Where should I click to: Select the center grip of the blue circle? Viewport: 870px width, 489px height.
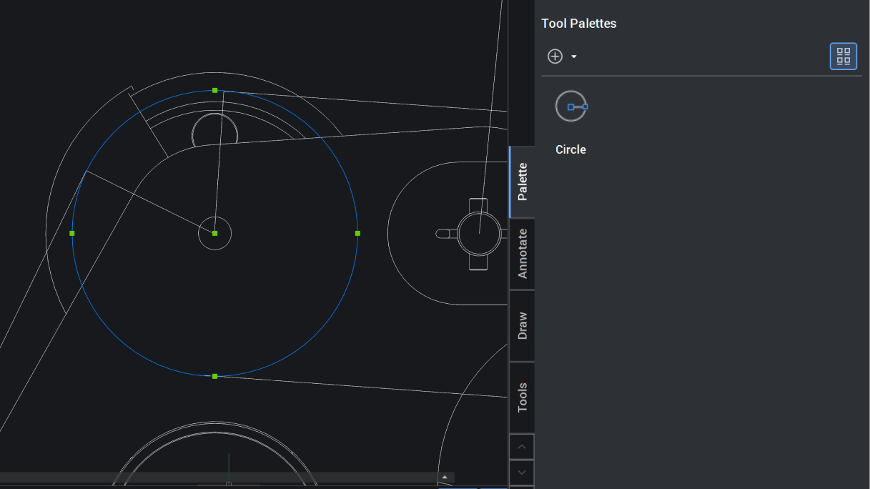(x=214, y=233)
